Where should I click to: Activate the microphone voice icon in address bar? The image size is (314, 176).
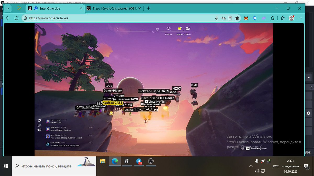(x=217, y=18)
